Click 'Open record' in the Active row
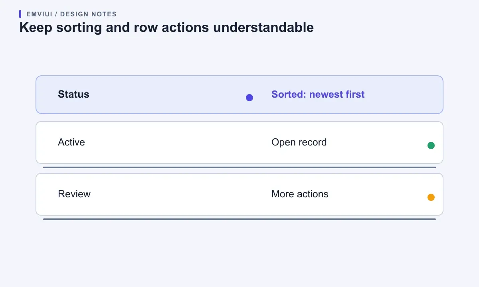Screen dimensions: 479x287 pos(299,142)
